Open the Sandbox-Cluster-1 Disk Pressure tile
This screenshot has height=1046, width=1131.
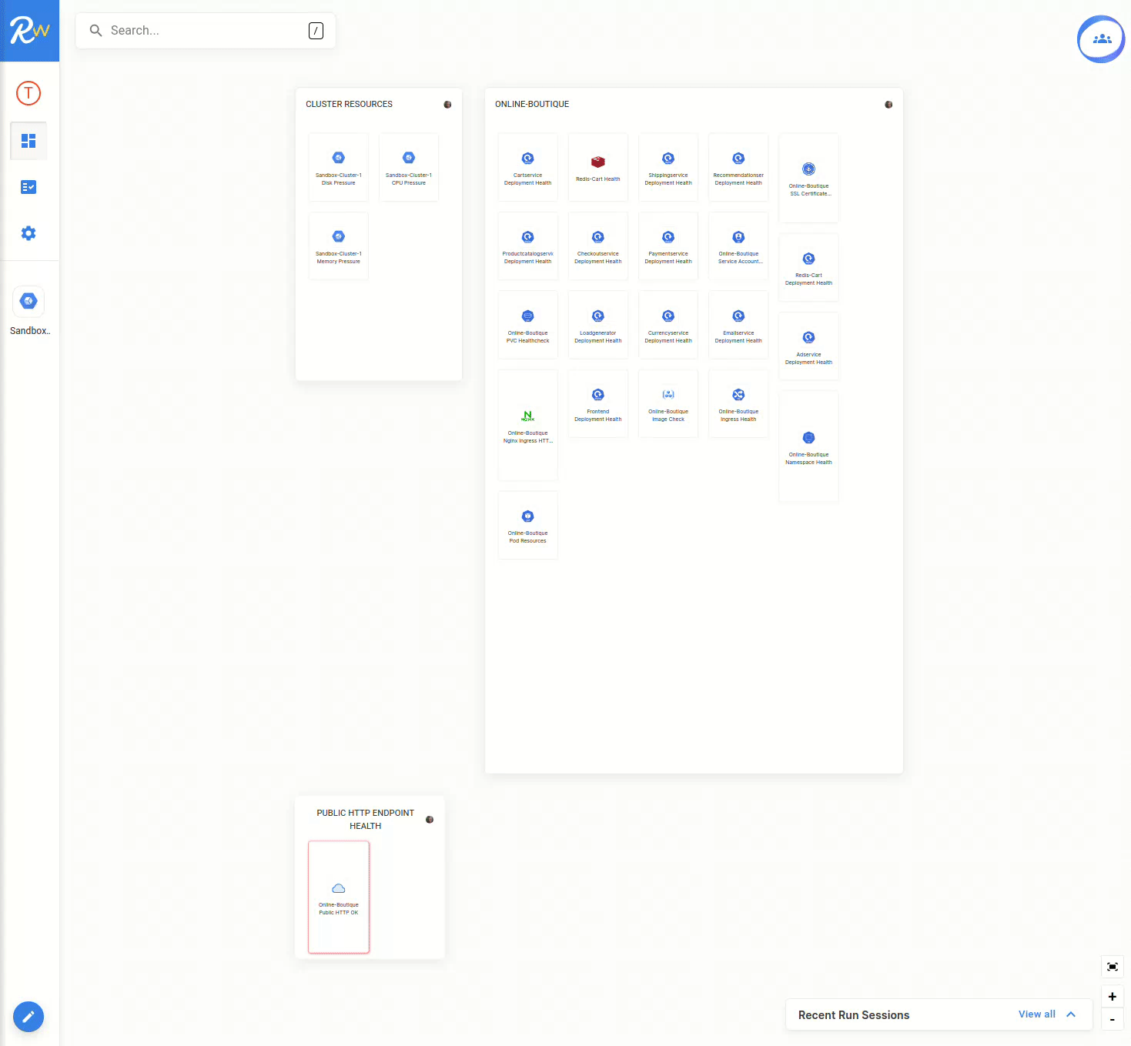(x=338, y=167)
